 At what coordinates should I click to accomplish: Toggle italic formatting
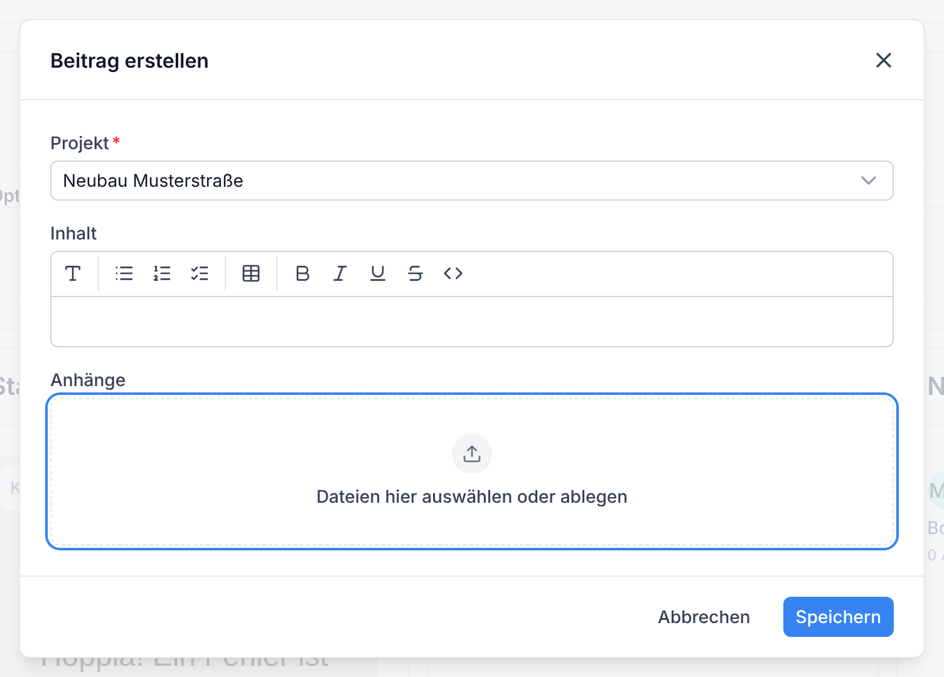click(x=340, y=273)
